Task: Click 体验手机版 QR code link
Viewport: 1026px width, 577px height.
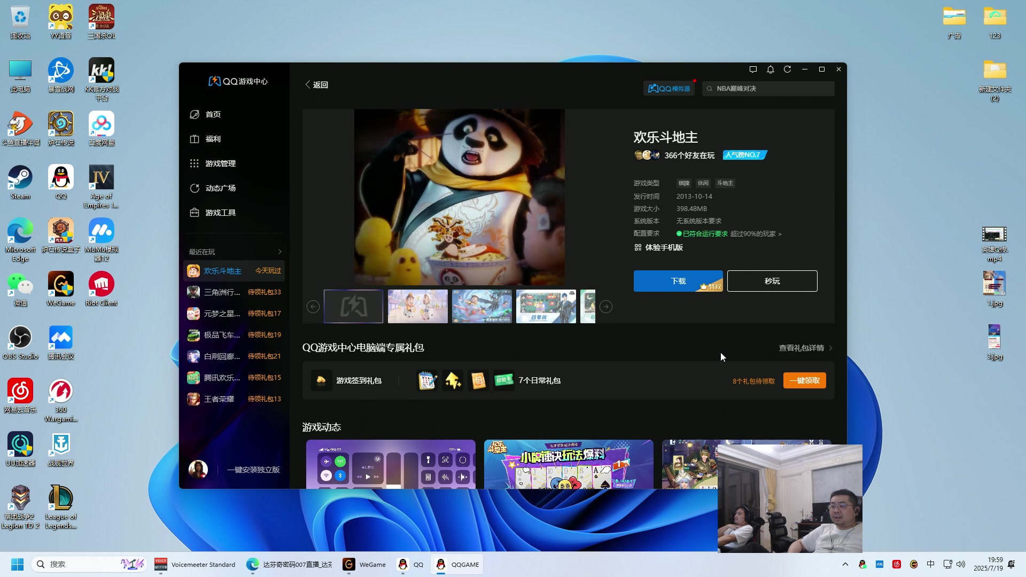Action: (x=658, y=247)
